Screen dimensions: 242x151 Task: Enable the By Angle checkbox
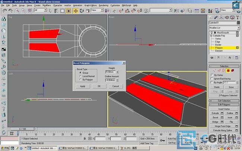[x=212, y=82]
